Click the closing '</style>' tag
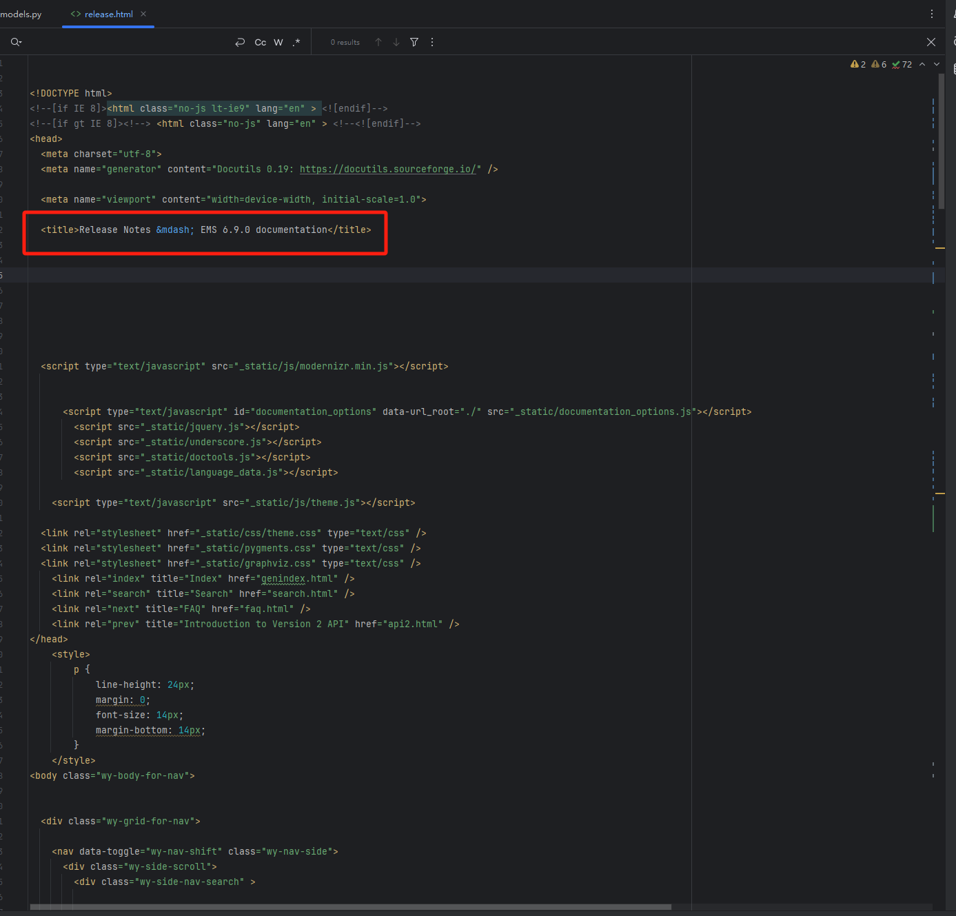956x916 pixels. (74, 760)
